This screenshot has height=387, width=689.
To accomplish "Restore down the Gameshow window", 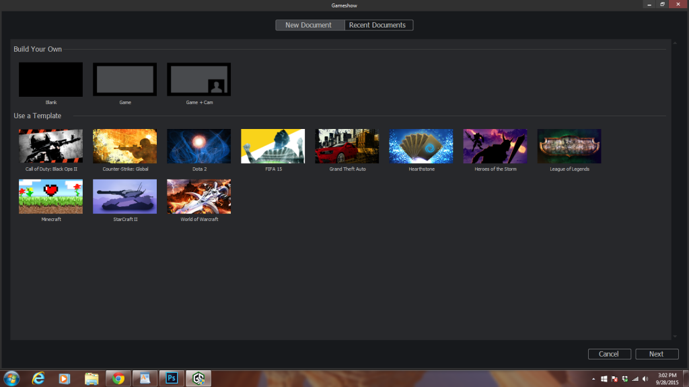I will (663, 5).
